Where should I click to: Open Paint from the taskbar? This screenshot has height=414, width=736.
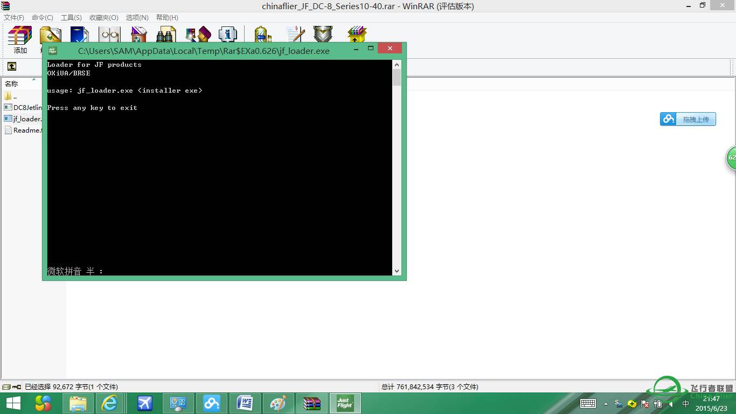(278, 403)
